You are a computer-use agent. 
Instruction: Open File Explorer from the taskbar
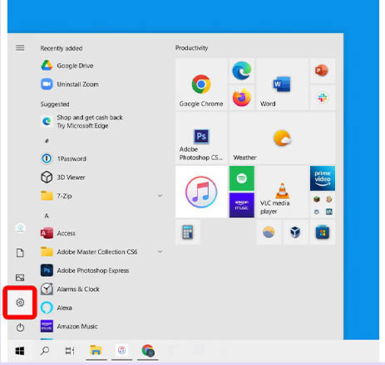coord(96,351)
